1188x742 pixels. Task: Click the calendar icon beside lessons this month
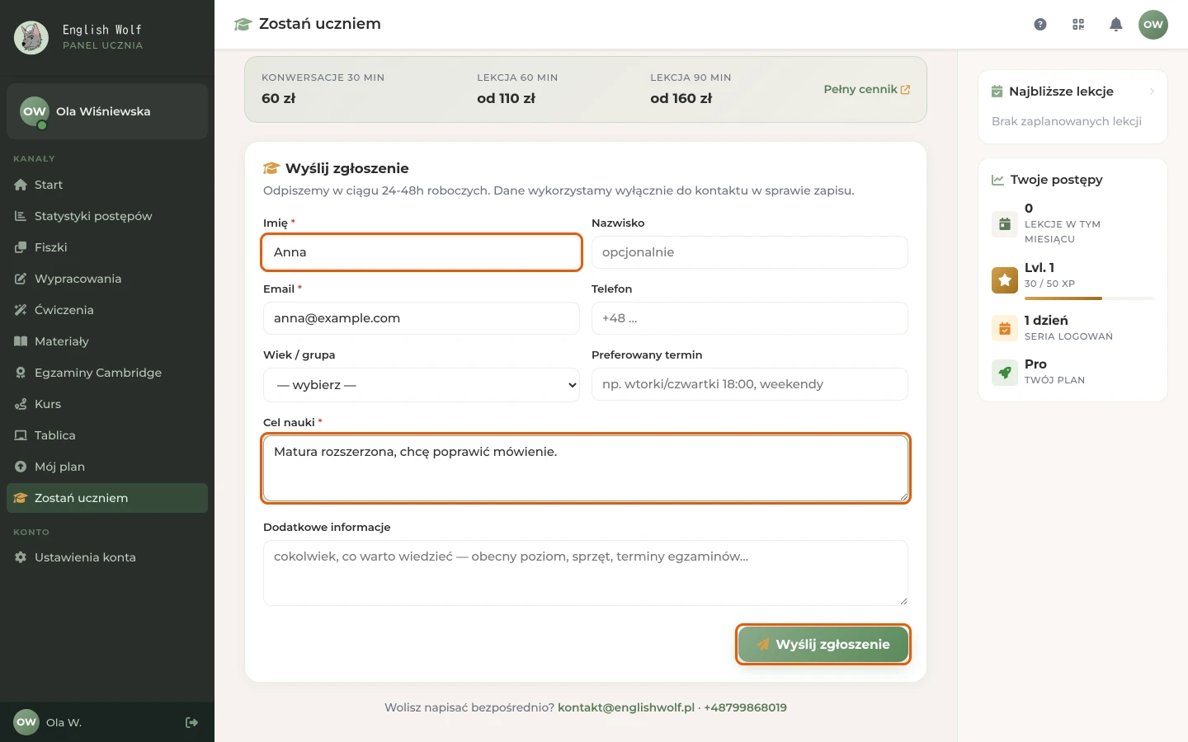(x=1005, y=224)
